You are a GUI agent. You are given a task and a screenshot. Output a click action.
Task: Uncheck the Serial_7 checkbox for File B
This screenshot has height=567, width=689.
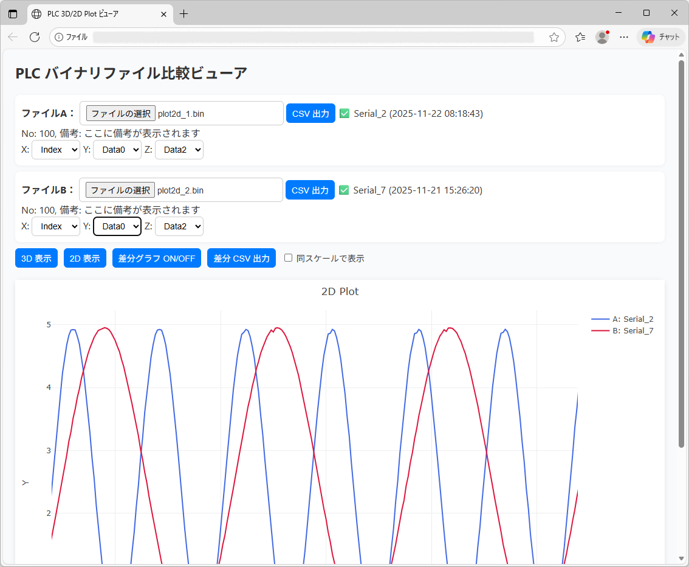click(344, 190)
